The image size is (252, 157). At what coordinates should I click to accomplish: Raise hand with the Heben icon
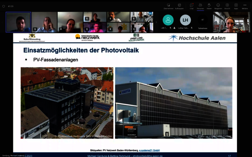click(x=209, y=6)
